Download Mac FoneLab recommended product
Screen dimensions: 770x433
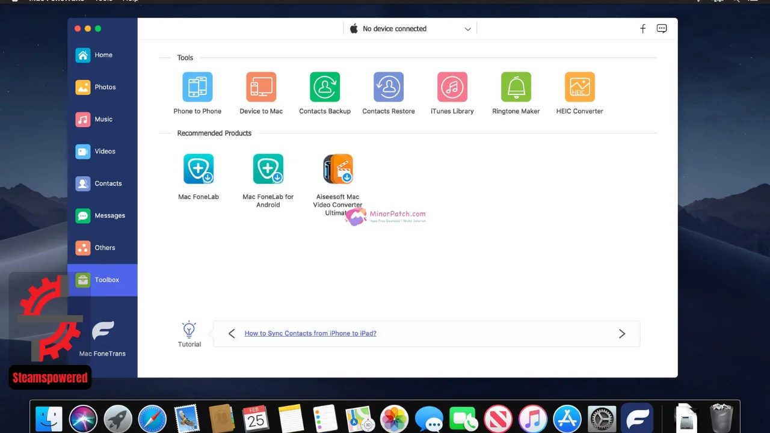(x=199, y=169)
